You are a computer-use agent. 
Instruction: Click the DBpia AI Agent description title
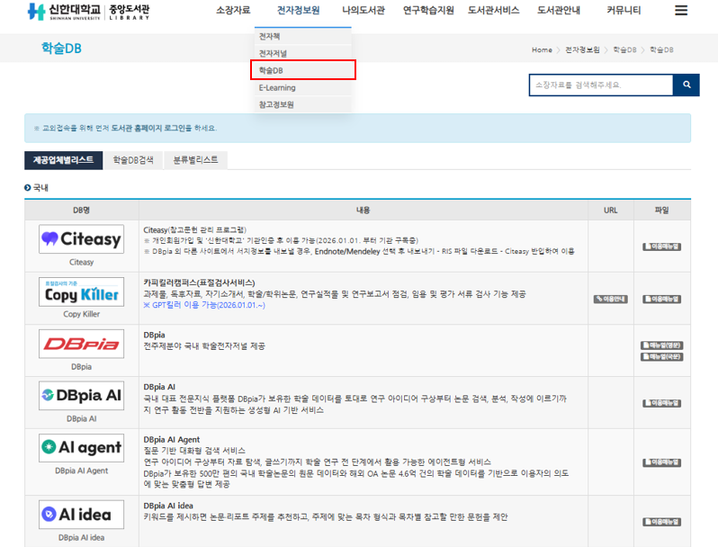pos(172,439)
